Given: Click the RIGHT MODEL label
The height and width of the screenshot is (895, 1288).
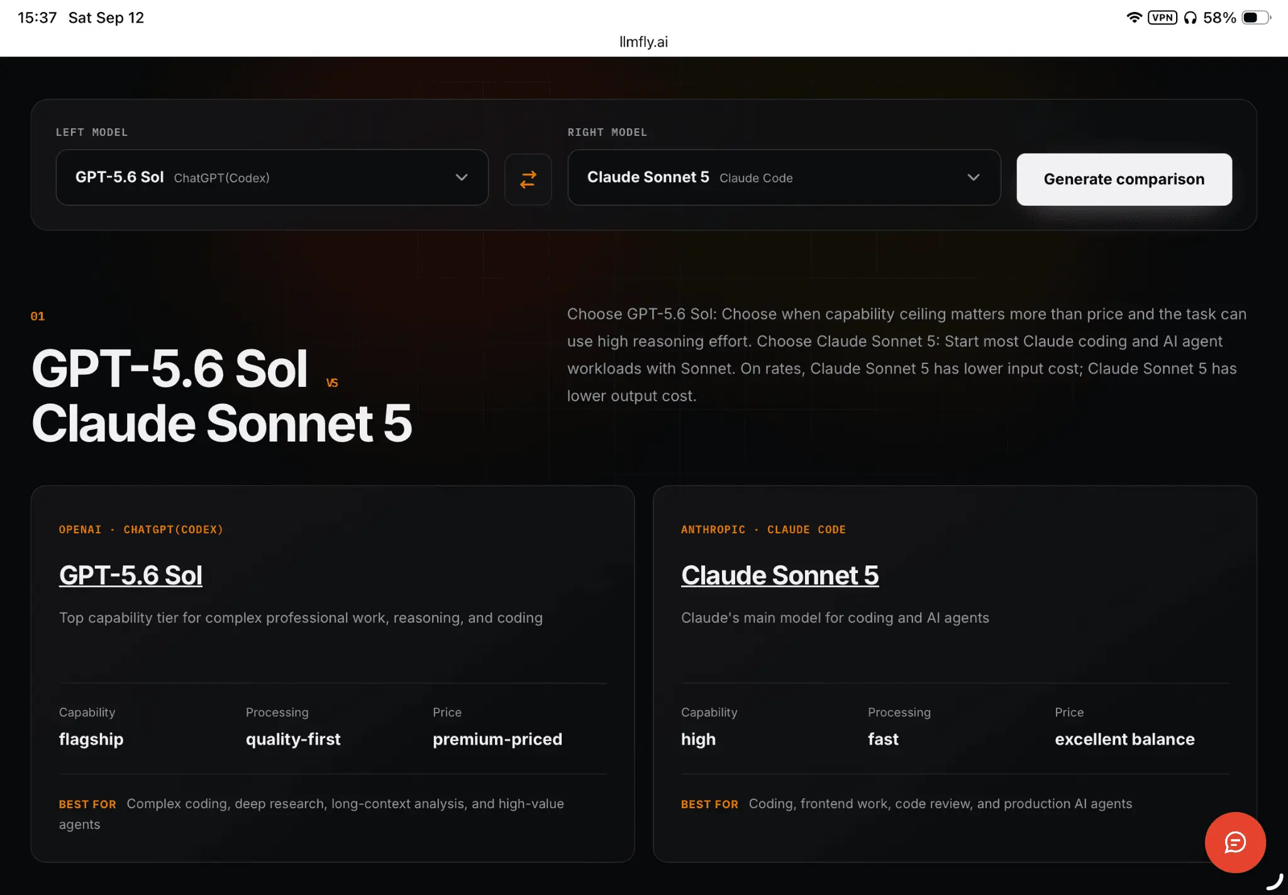Looking at the screenshot, I should click(x=608, y=132).
